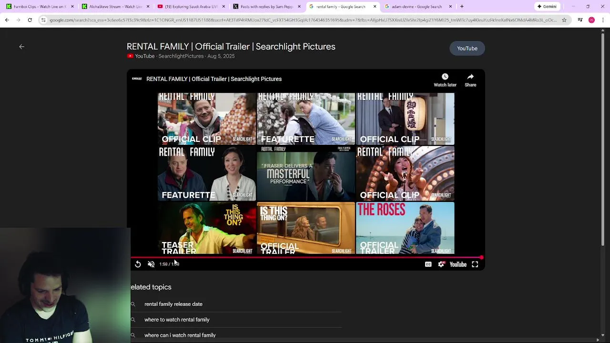Screen dimensions: 610x343
Task: Close the rental family Google Search tab
Action: [375, 7]
